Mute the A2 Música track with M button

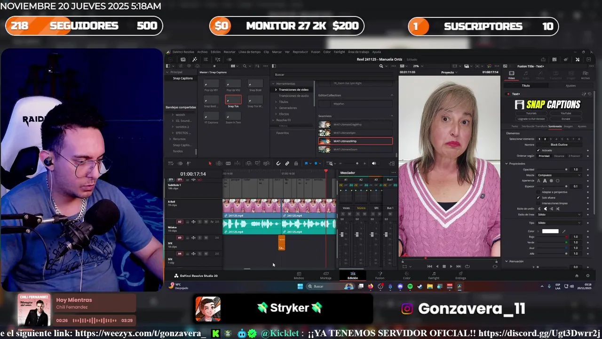[206, 222]
